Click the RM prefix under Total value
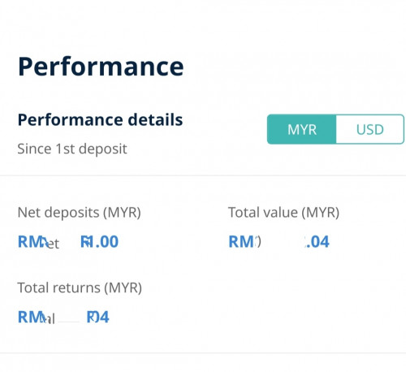 [x=240, y=241]
